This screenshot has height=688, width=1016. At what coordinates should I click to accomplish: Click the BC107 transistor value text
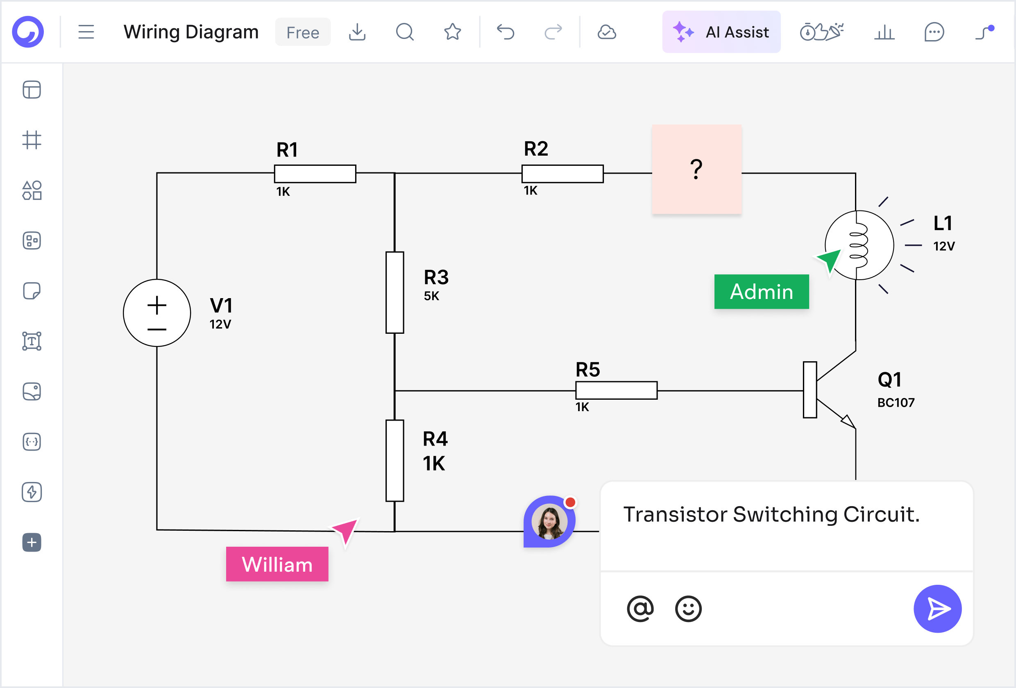pos(896,403)
